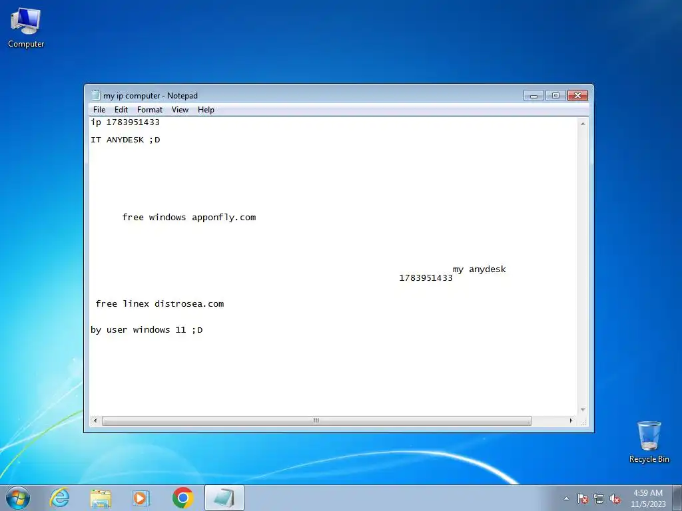Click the text 'free linex distrosea.com'
This screenshot has height=511, width=682.
click(x=160, y=303)
